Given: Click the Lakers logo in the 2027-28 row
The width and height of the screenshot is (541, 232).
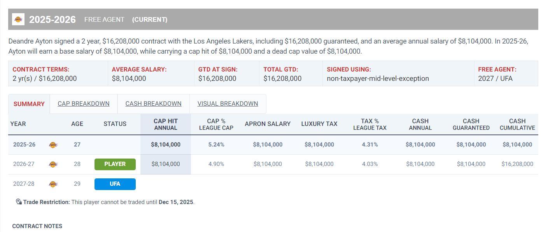Looking at the screenshot, I should [53, 184].
